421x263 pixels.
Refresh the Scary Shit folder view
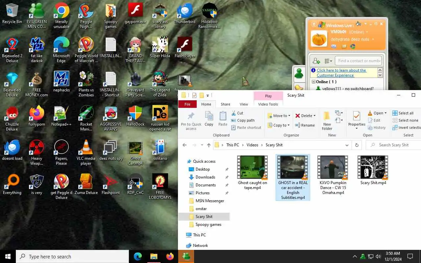click(x=357, y=145)
